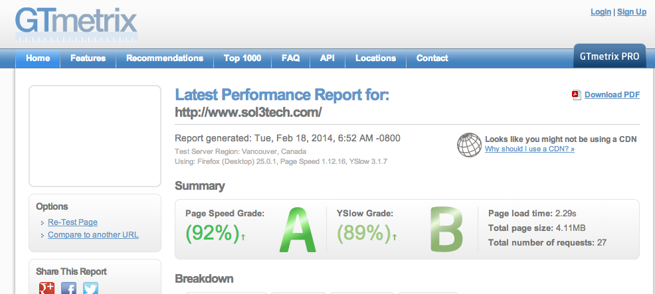Switch to the GTmetrix PRO tab
Screen dimensions: 655x294
click(x=609, y=56)
